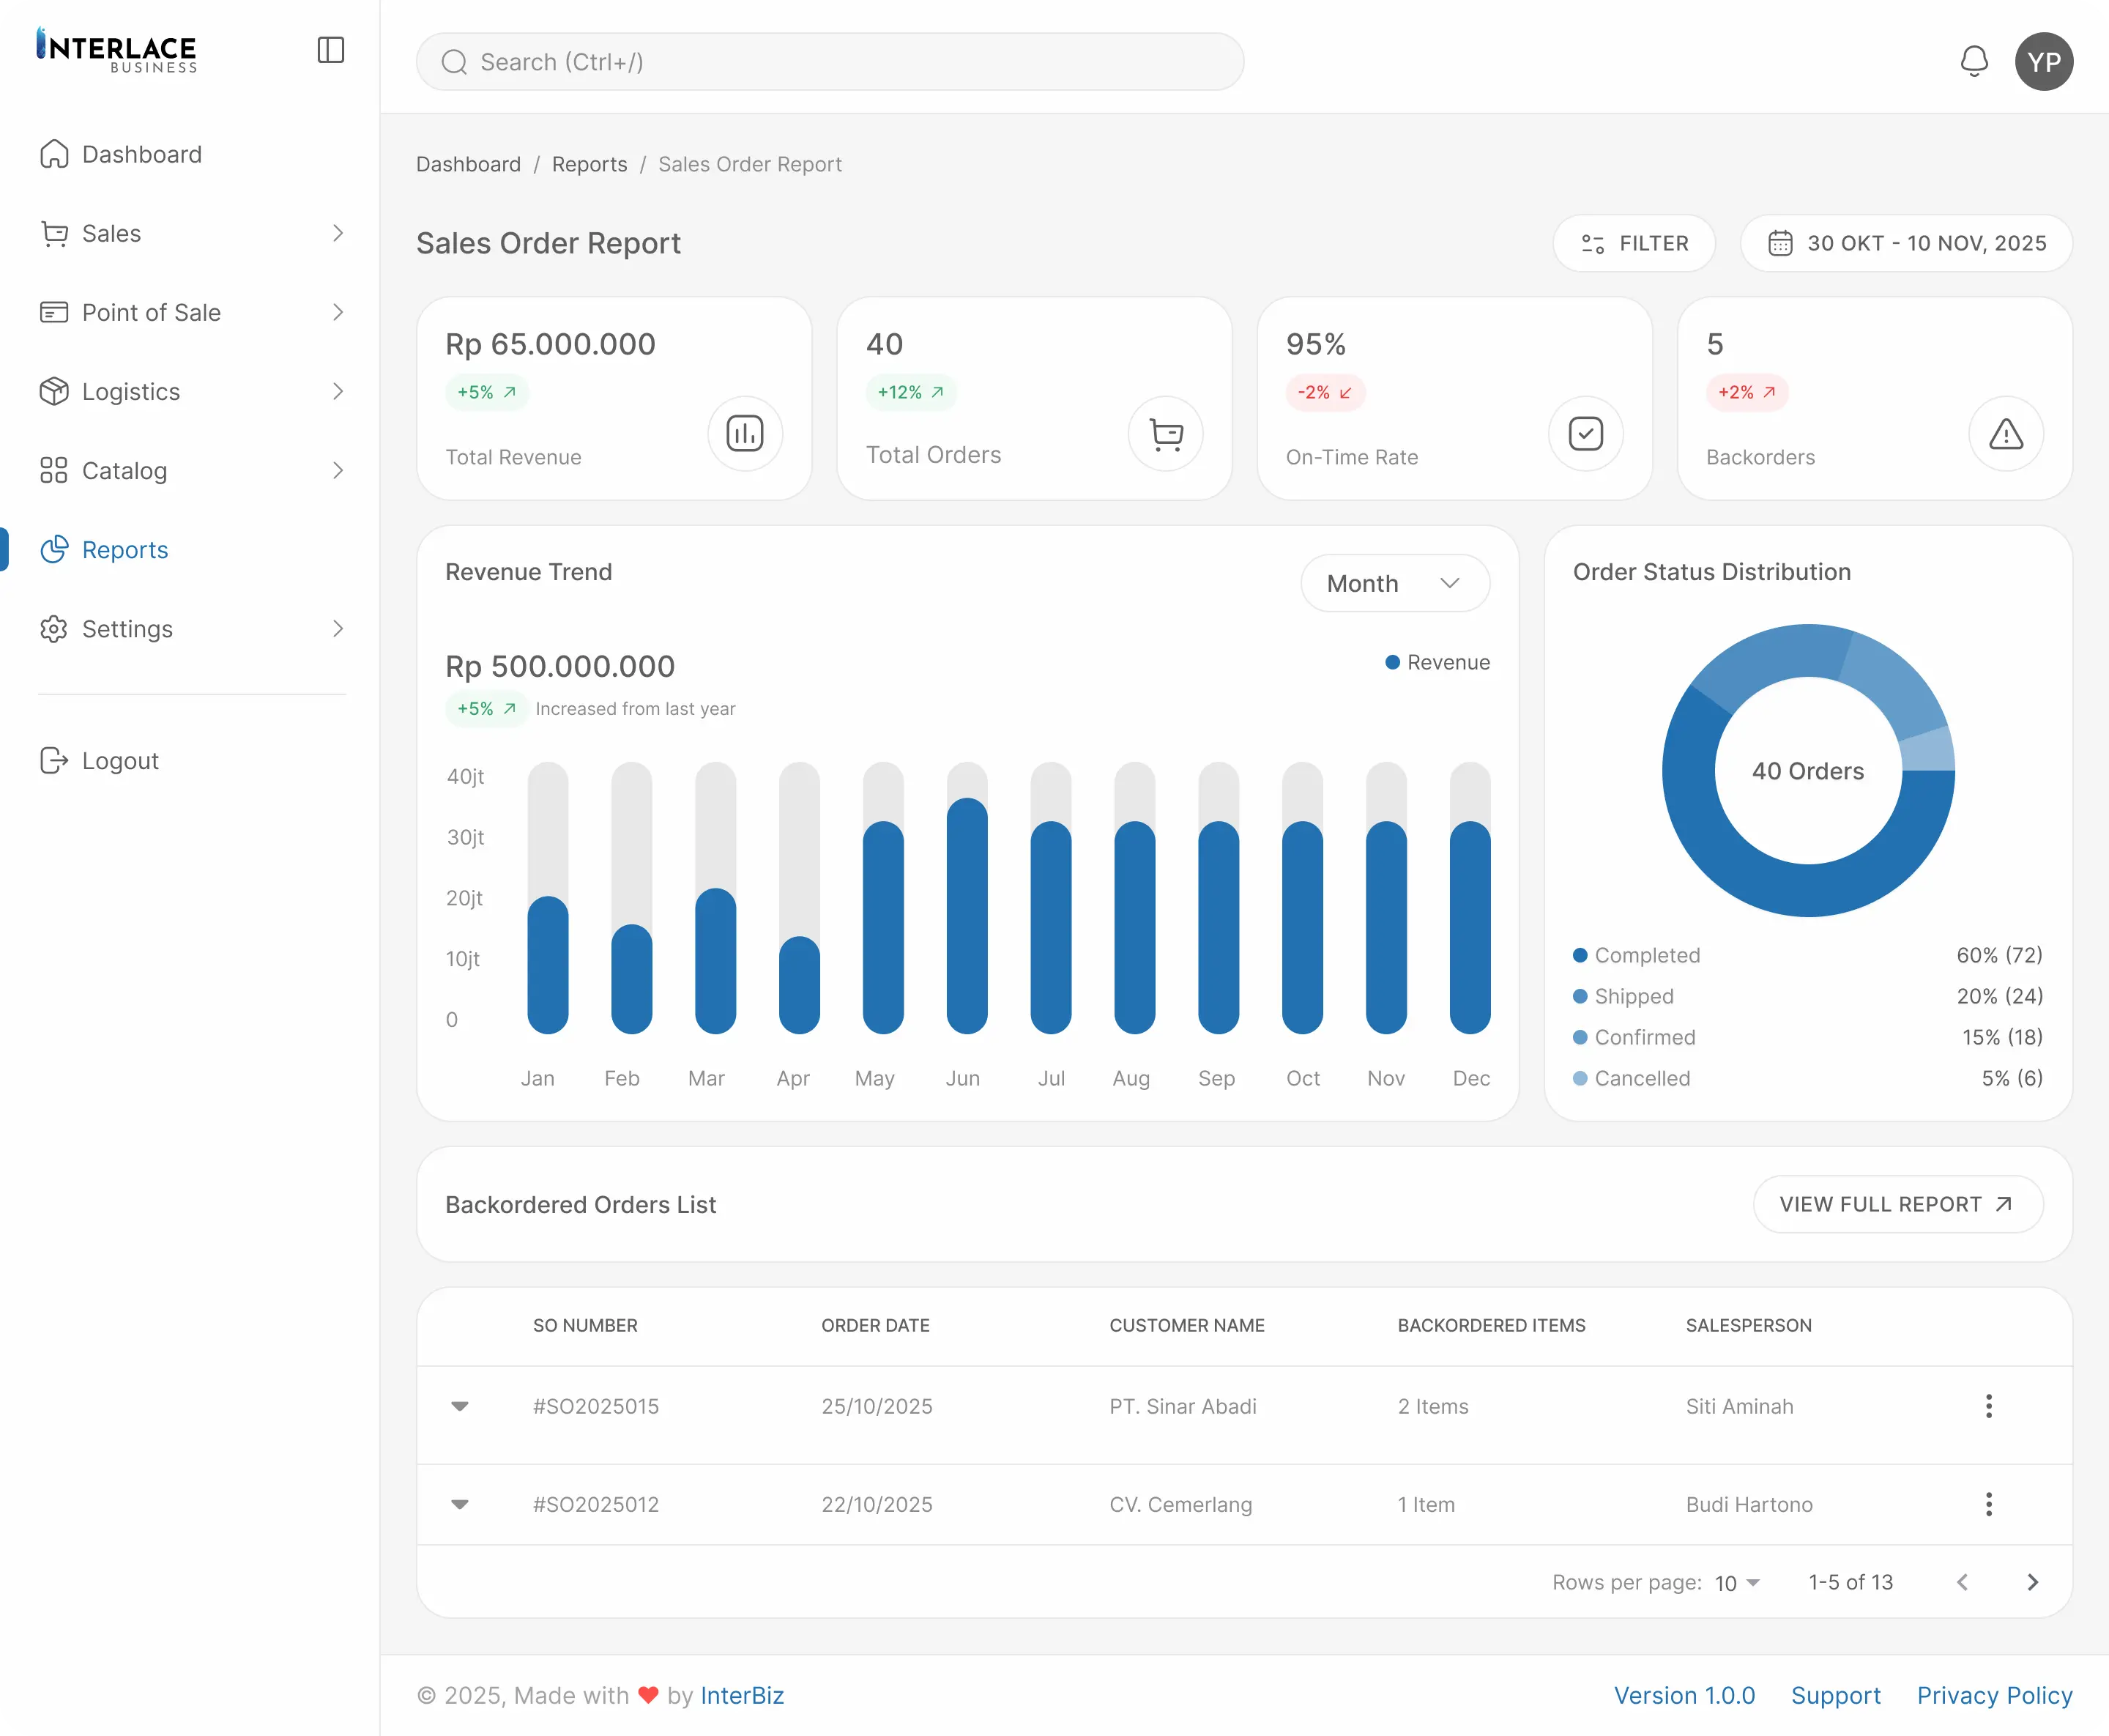
Task: Go to Reports breadcrumb link
Action: coord(589,164)
